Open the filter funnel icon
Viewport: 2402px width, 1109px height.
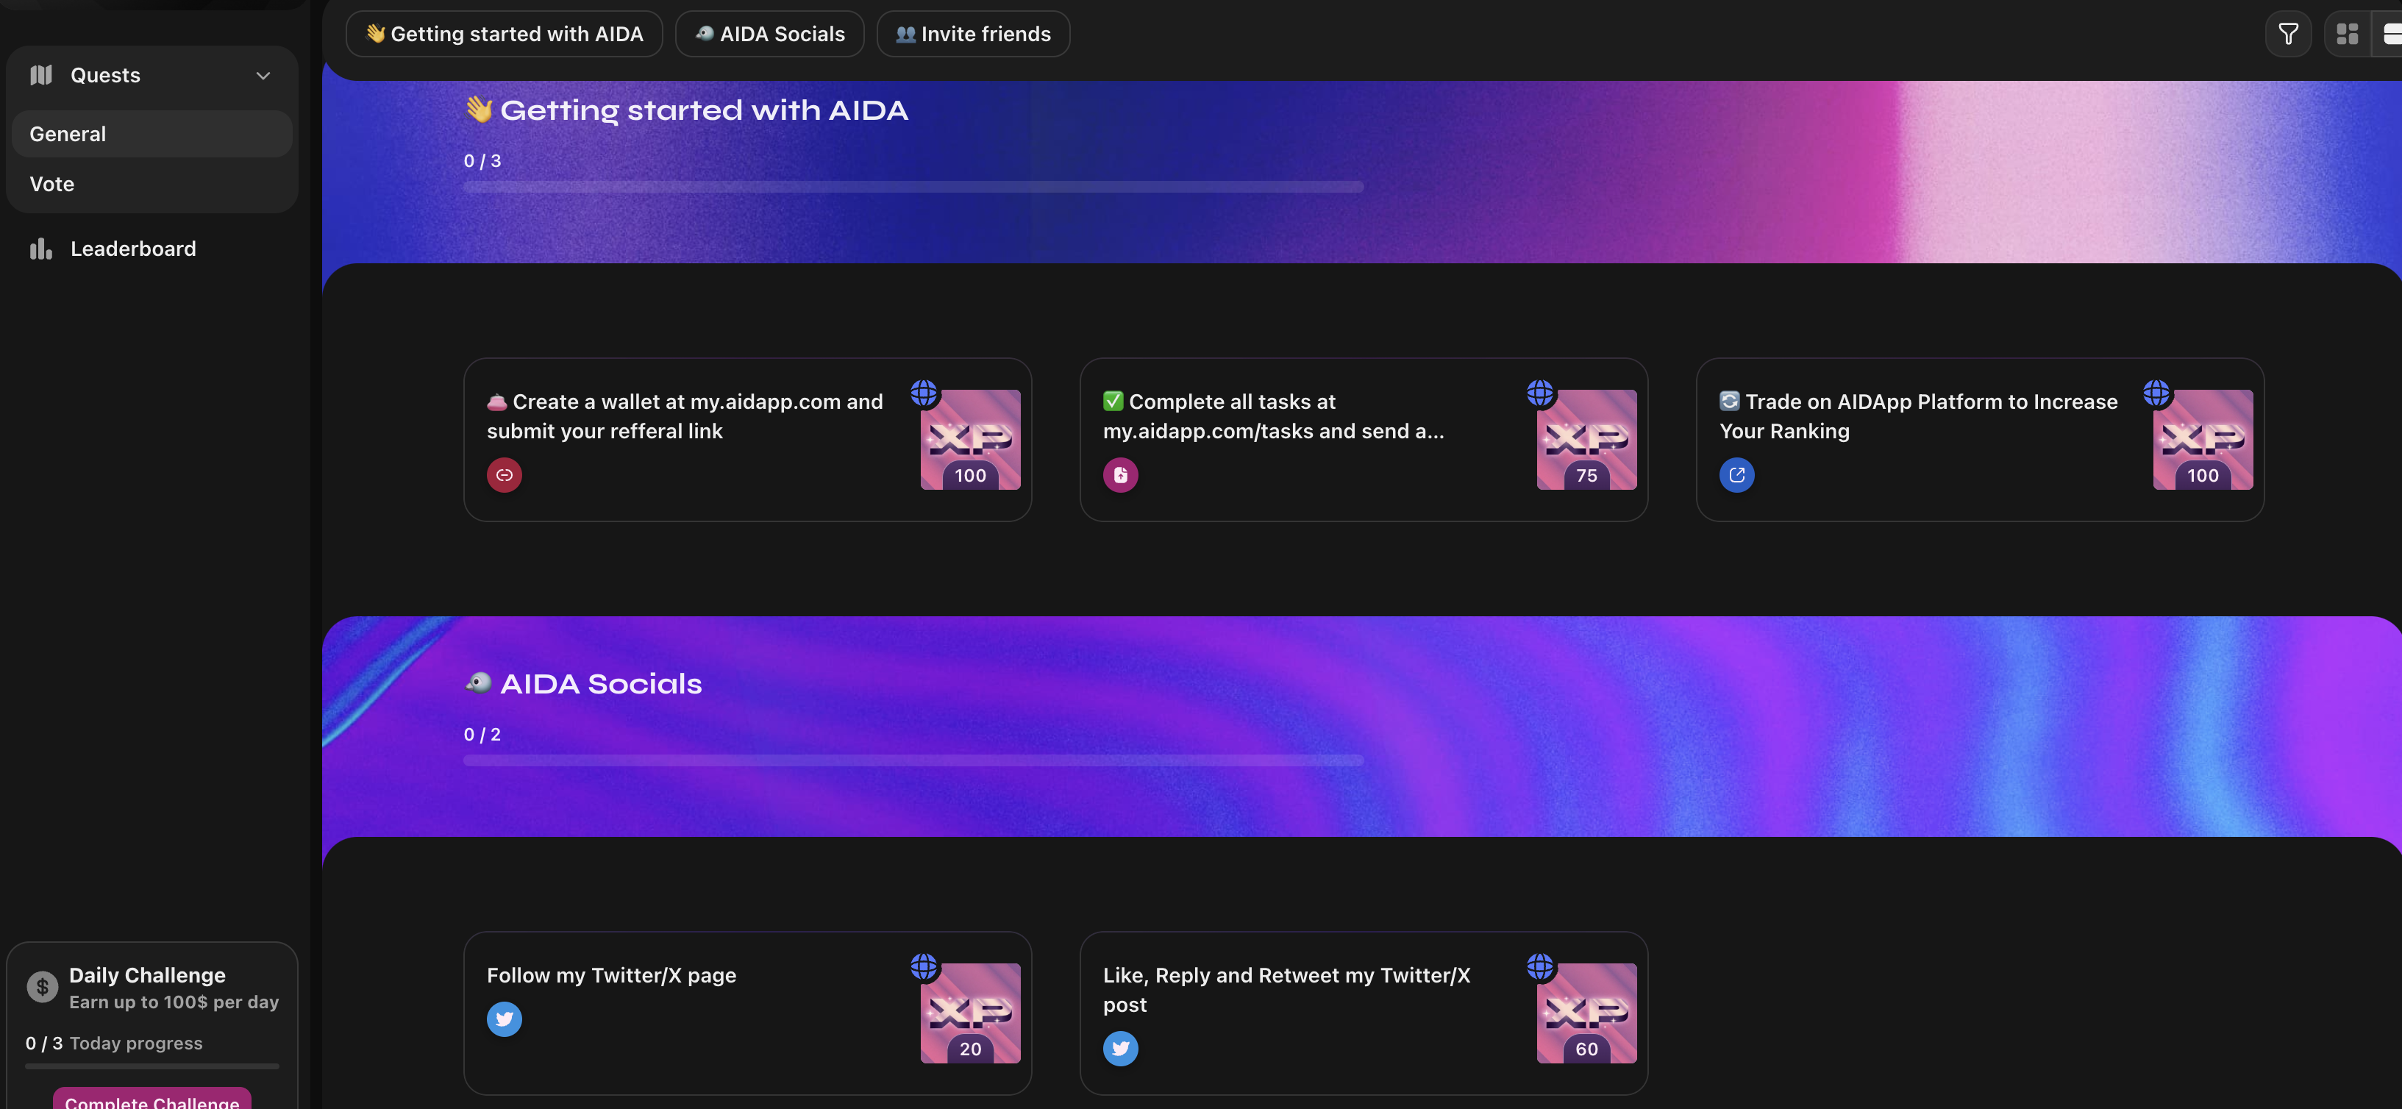point(2287,34)
